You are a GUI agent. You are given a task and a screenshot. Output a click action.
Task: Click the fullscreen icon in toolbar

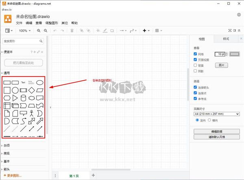click(x=230, y=30)
